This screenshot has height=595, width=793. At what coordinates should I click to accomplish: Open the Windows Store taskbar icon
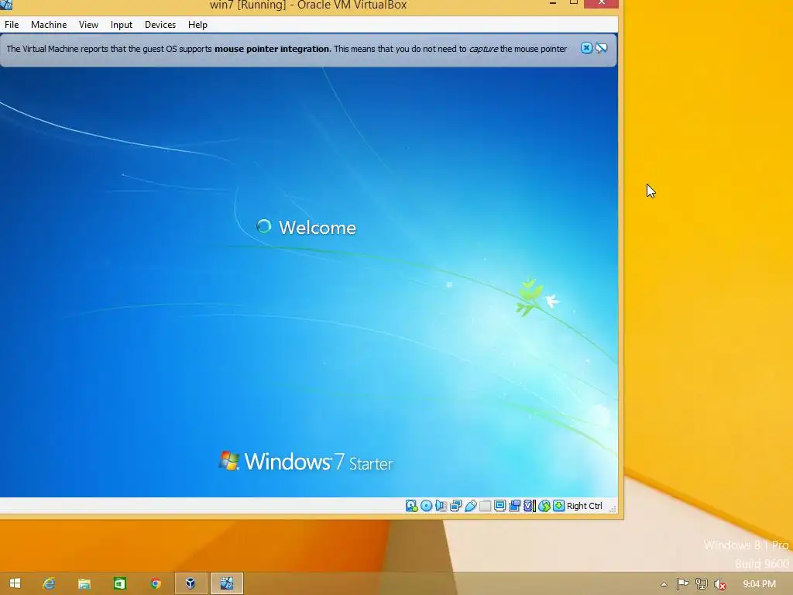pos(120,583)
